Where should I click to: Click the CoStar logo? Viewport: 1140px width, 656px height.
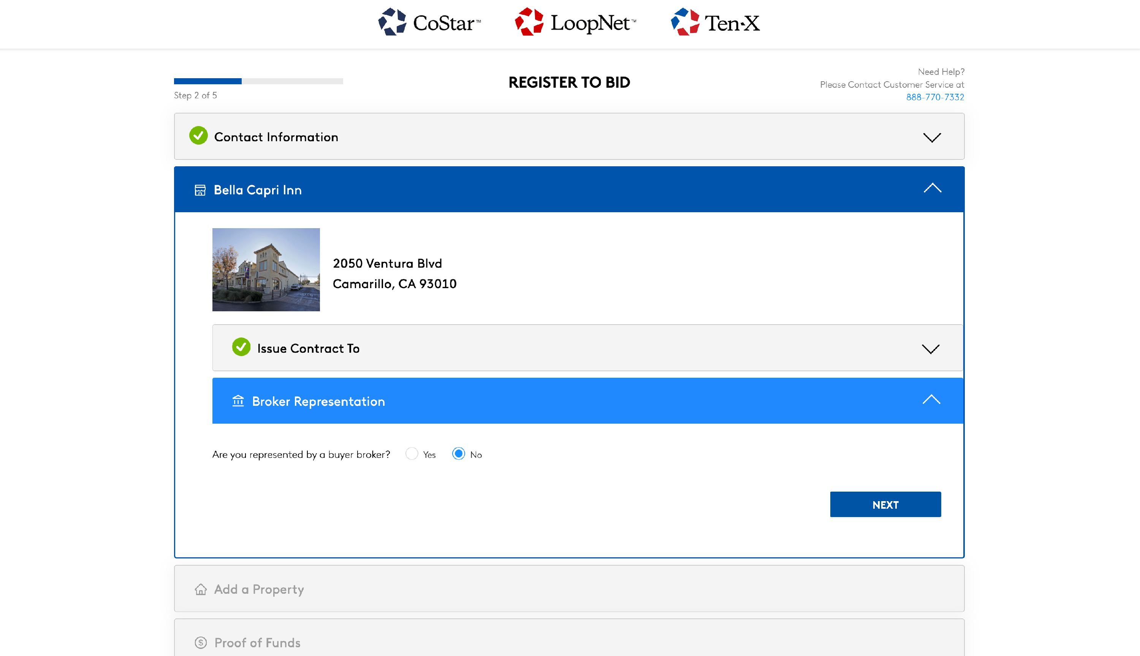pyautogui.click(x=429, y=22)
